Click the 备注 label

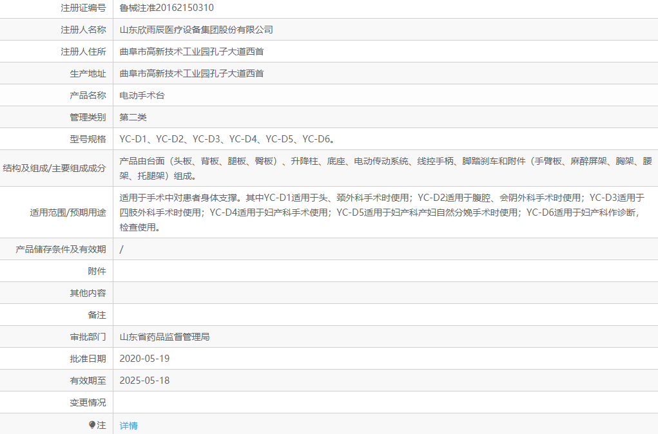click(x=97, y=315)
